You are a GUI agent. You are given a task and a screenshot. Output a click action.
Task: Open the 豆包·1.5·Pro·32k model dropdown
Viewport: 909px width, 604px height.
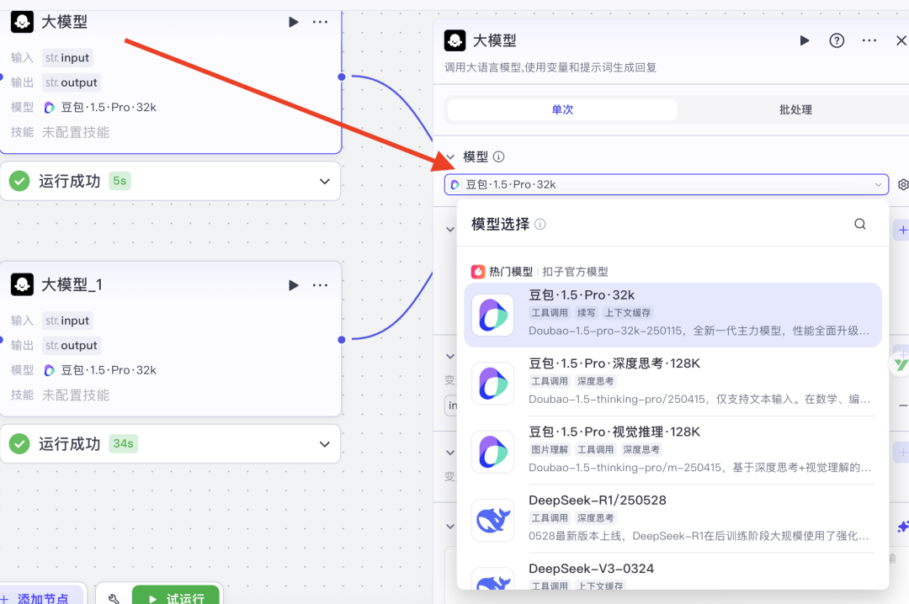tap(666, 184)
